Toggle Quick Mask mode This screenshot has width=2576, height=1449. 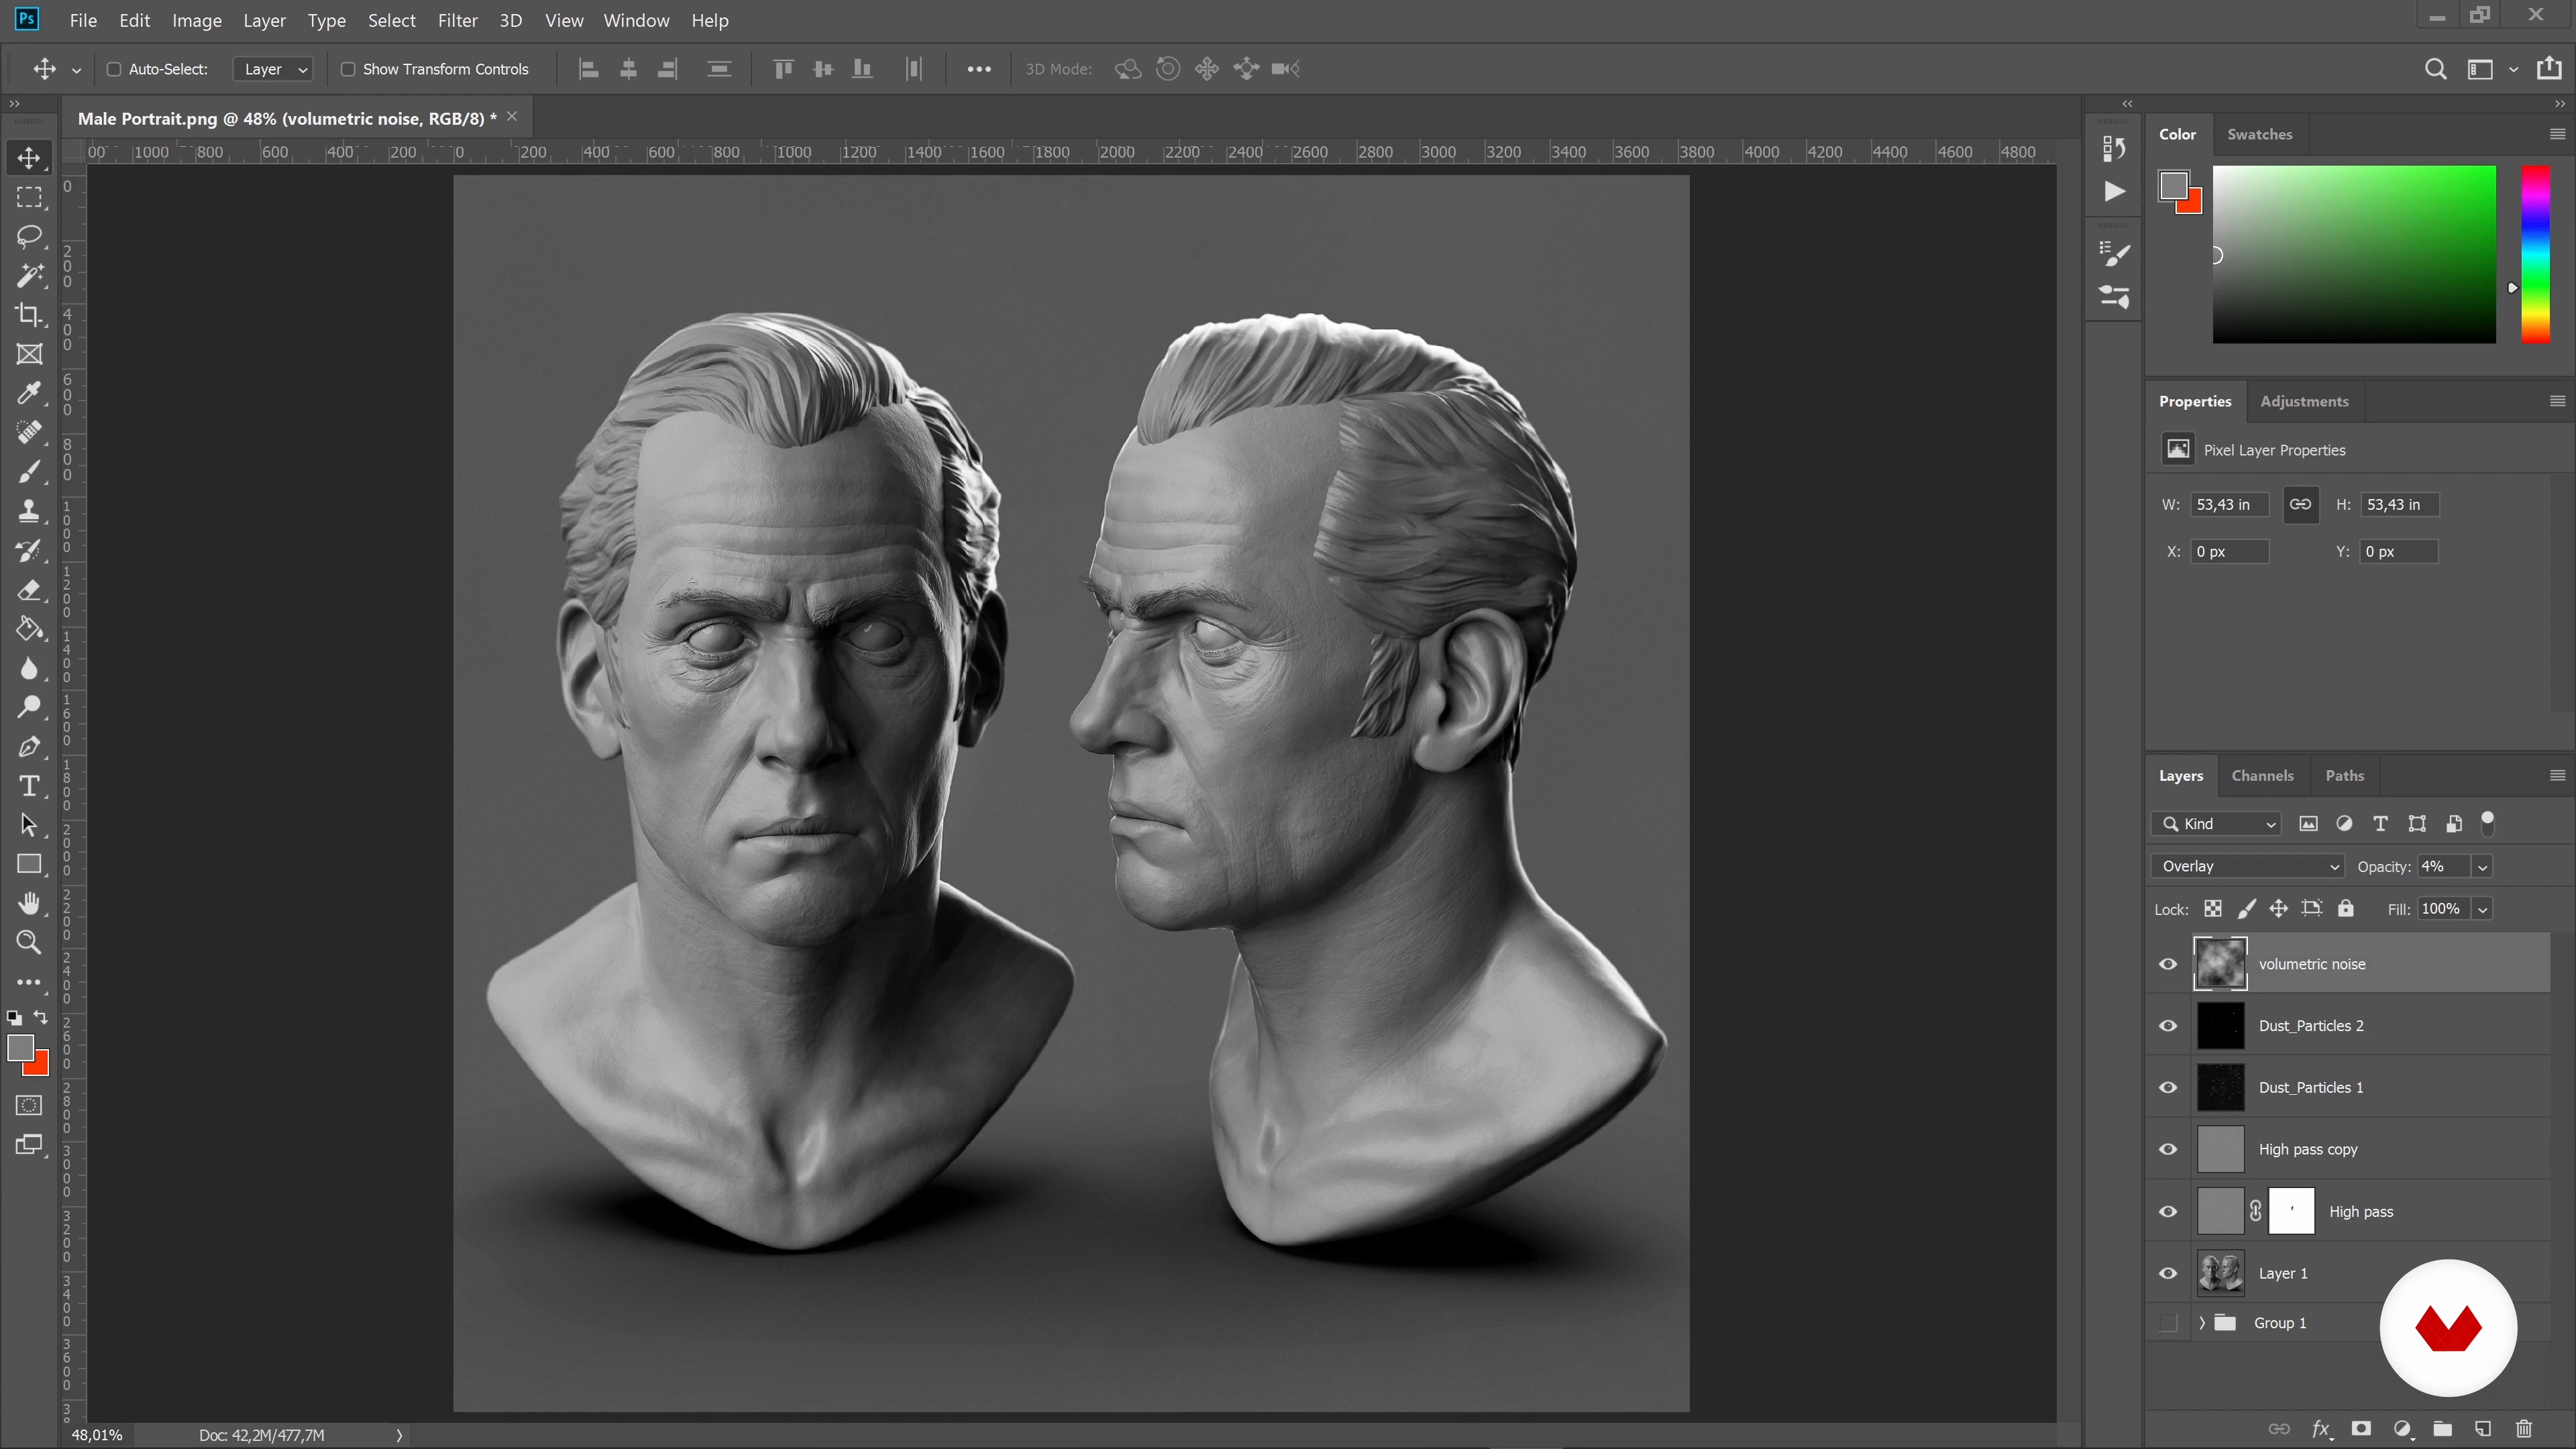coord(29,1105)
